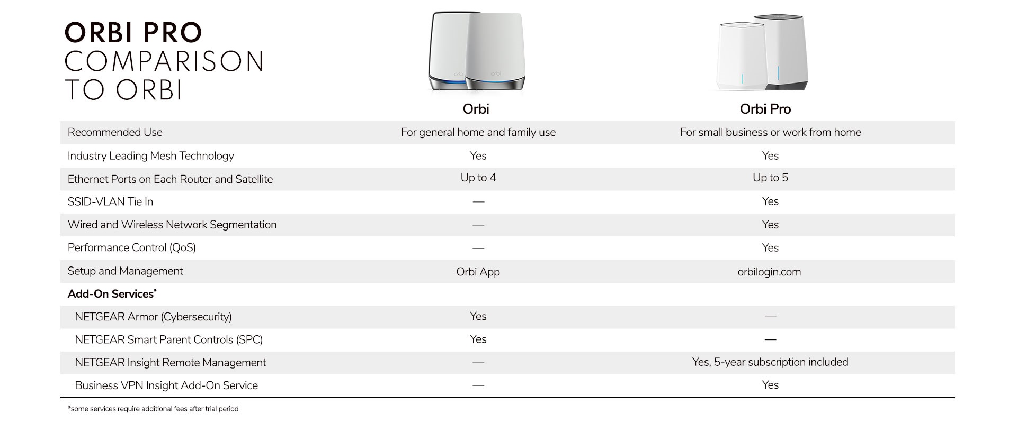Screen dimensions: 1017x423
Task: Click the Orbi Pro product image
Action: pos(763,53)
